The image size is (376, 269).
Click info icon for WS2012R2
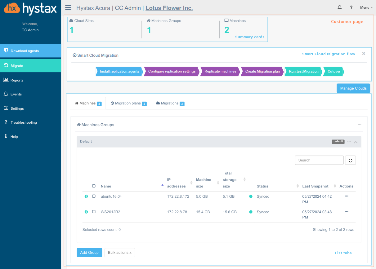click(86, 212)
